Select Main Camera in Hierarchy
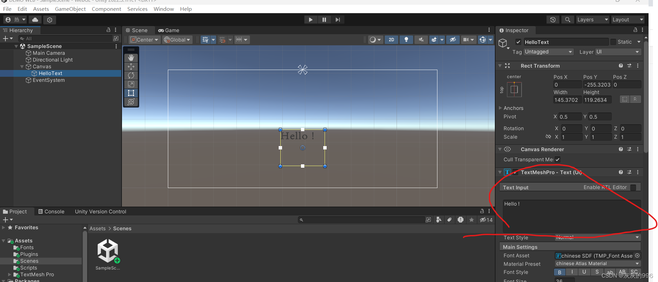 [x=49, y=53]
